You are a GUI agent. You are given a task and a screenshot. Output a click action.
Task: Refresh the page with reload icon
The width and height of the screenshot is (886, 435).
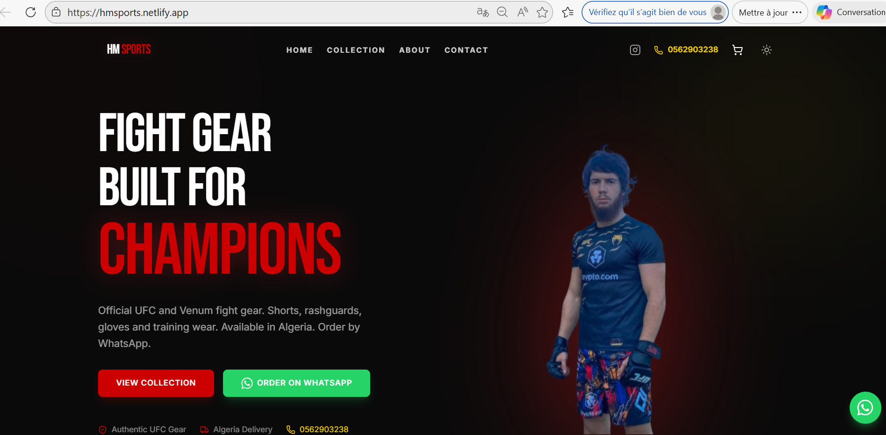coord(31,12)
